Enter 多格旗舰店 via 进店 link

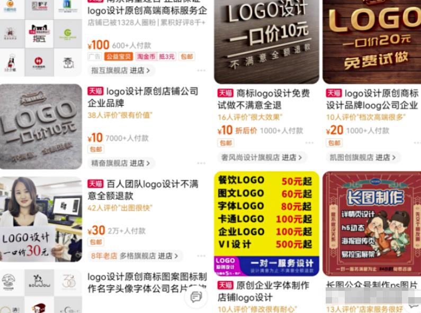(x=167, y=256)
